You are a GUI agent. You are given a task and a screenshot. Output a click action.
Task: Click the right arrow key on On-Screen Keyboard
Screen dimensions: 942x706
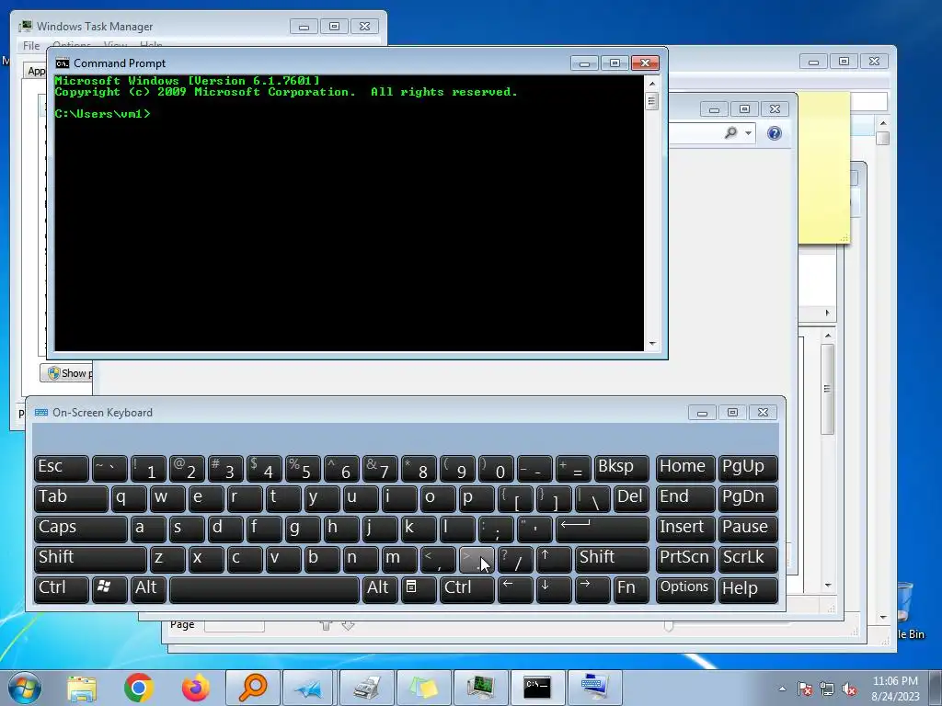tap(592, 589)
